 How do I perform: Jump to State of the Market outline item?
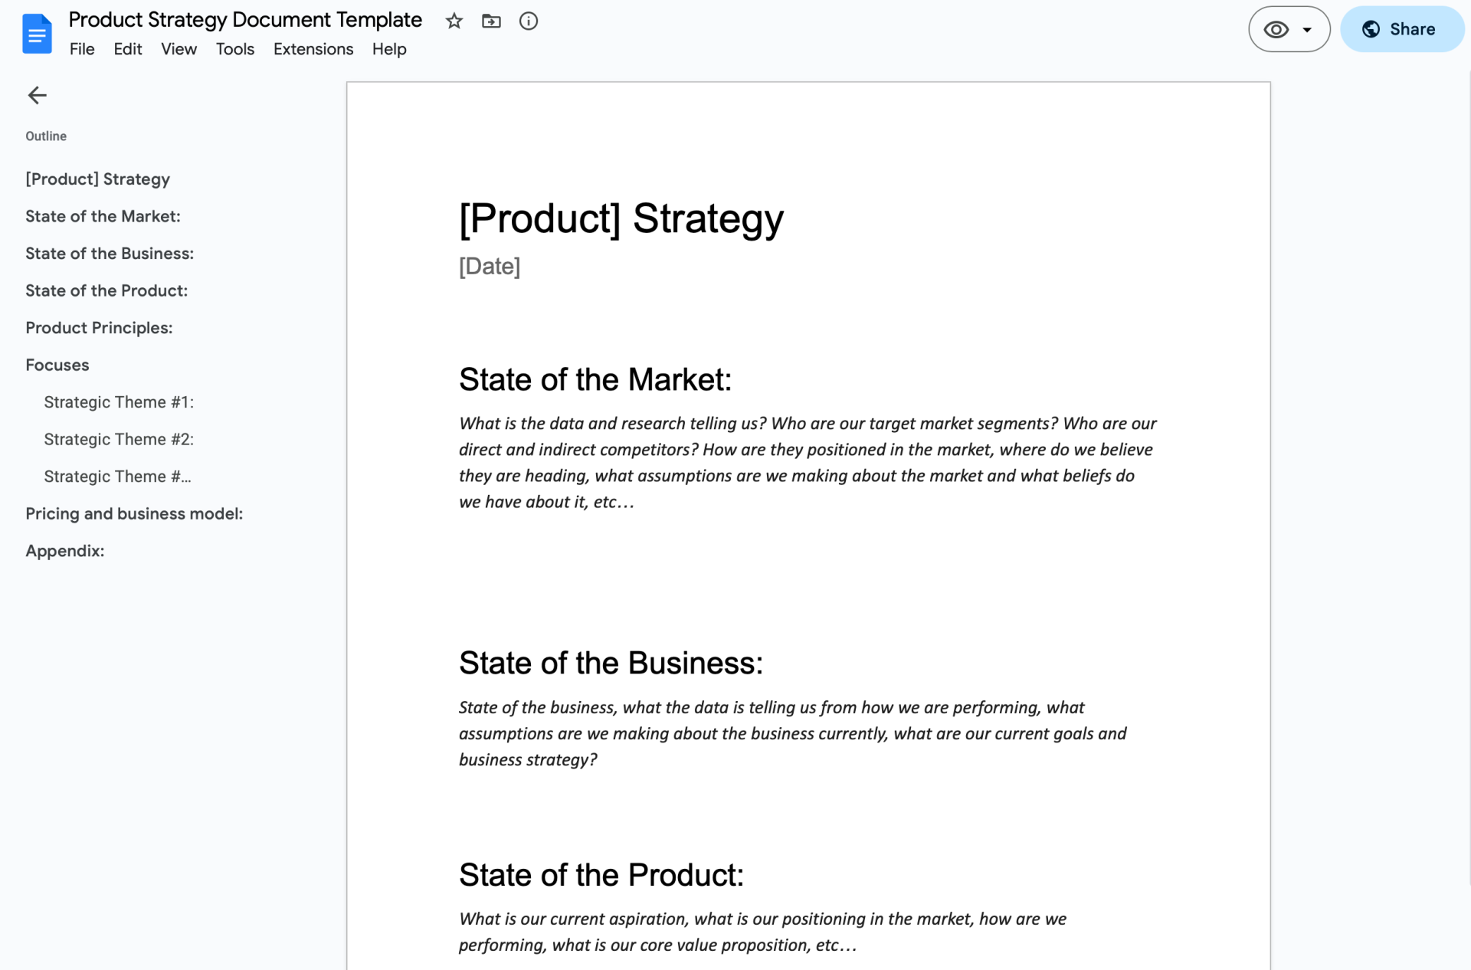point(103,216)
